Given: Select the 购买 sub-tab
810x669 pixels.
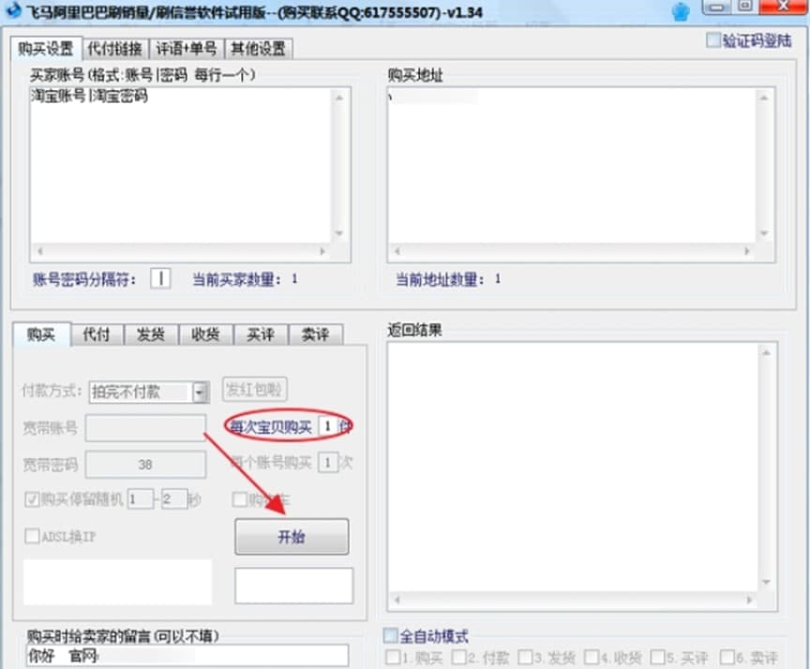Looking at the screenshot, I should click(x=41, y=334).
